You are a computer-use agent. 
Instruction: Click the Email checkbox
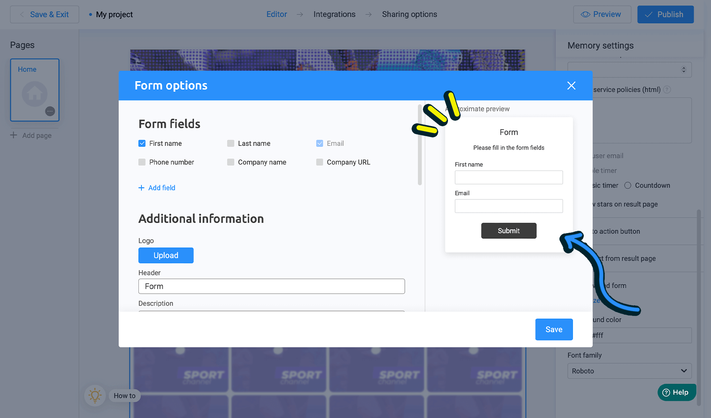click(x=320, y=143)
